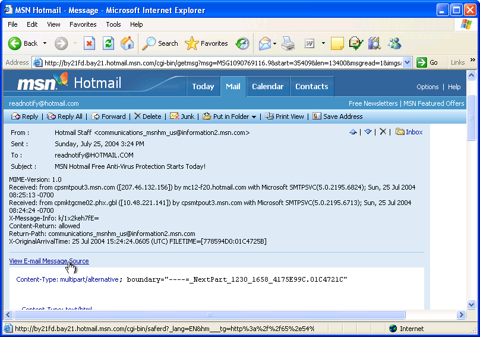Go to the browser Home page icon
Viewport: 480px width, 337px height.
pos(127,43)
